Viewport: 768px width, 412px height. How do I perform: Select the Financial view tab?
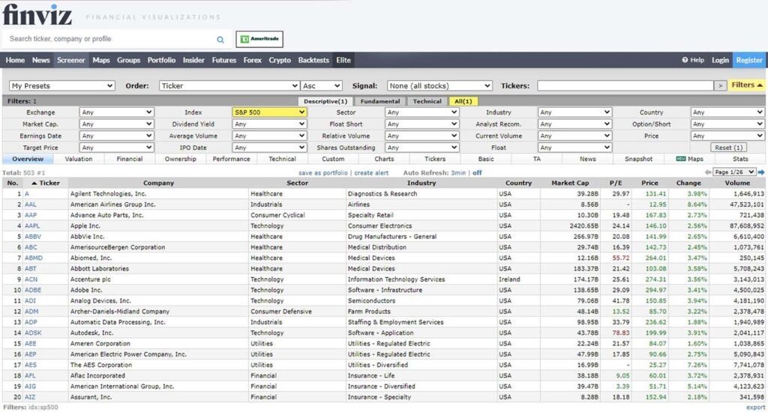129,159
